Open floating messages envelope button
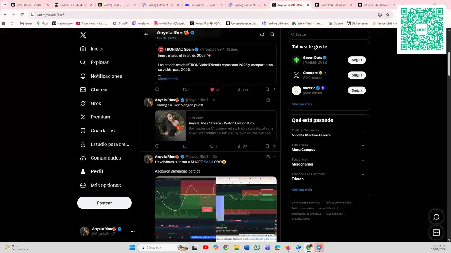The width and height of the screenshot is (451, 253). tap(436, 233)
